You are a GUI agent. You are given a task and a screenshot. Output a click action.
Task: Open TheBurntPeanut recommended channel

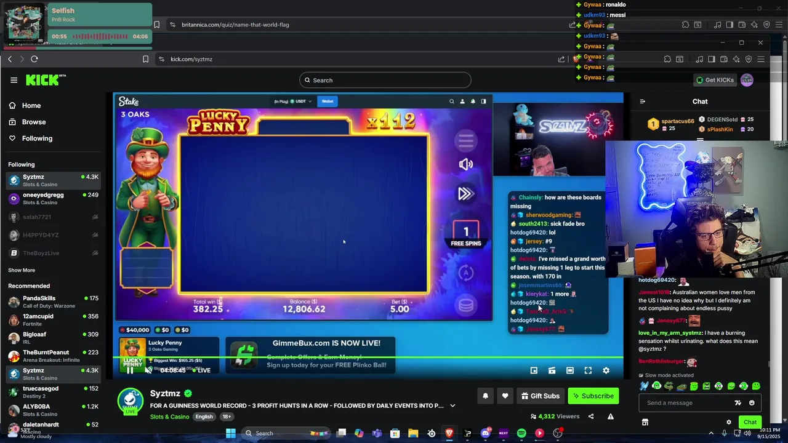[54, 356]
